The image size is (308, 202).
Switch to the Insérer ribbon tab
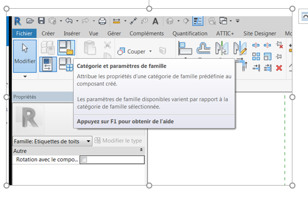[x=72, y=33]
